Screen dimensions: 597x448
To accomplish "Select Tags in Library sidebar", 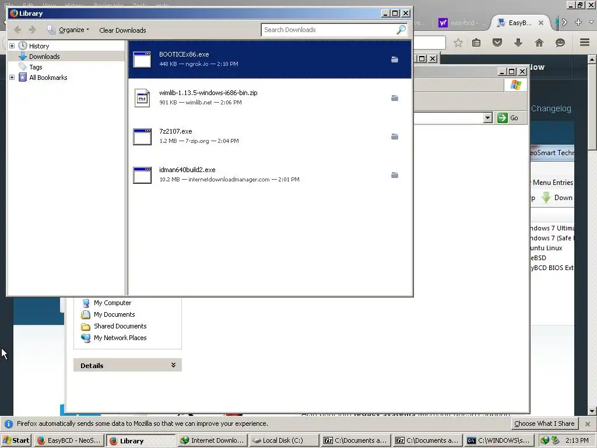I will [36, 67].
